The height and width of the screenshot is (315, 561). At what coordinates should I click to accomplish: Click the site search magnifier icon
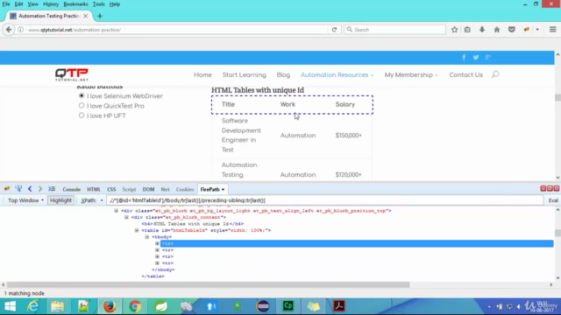(495, 74)
